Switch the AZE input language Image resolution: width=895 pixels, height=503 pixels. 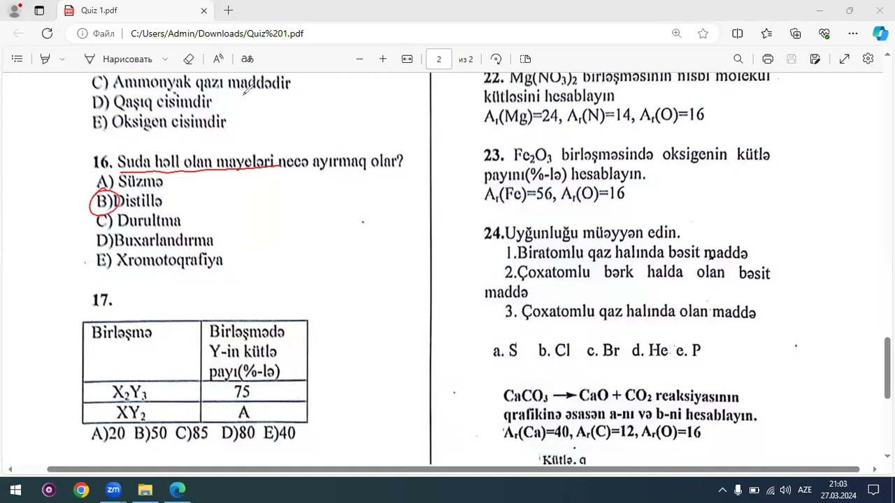click(805, 490)
